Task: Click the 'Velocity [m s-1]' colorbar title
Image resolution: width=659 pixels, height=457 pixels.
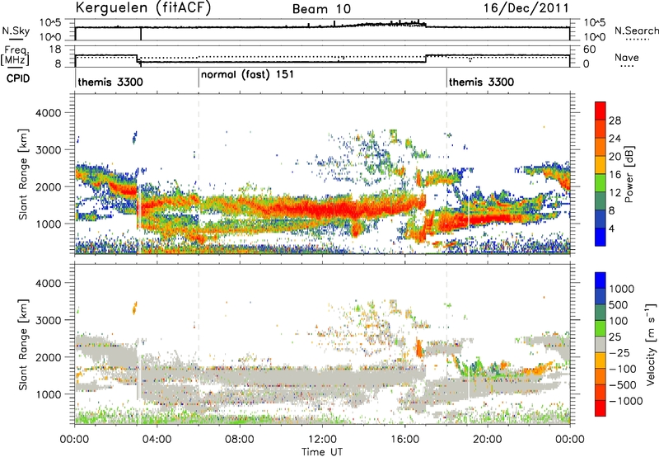Action: (x=651, y=344)
